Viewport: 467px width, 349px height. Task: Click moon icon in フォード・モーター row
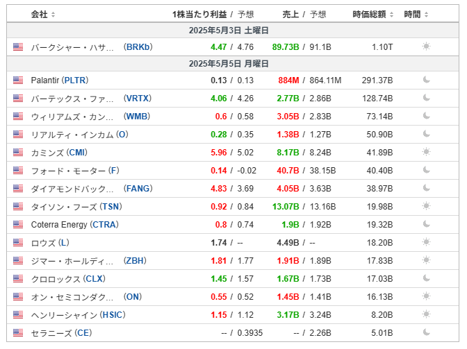(x=426, y=170)
